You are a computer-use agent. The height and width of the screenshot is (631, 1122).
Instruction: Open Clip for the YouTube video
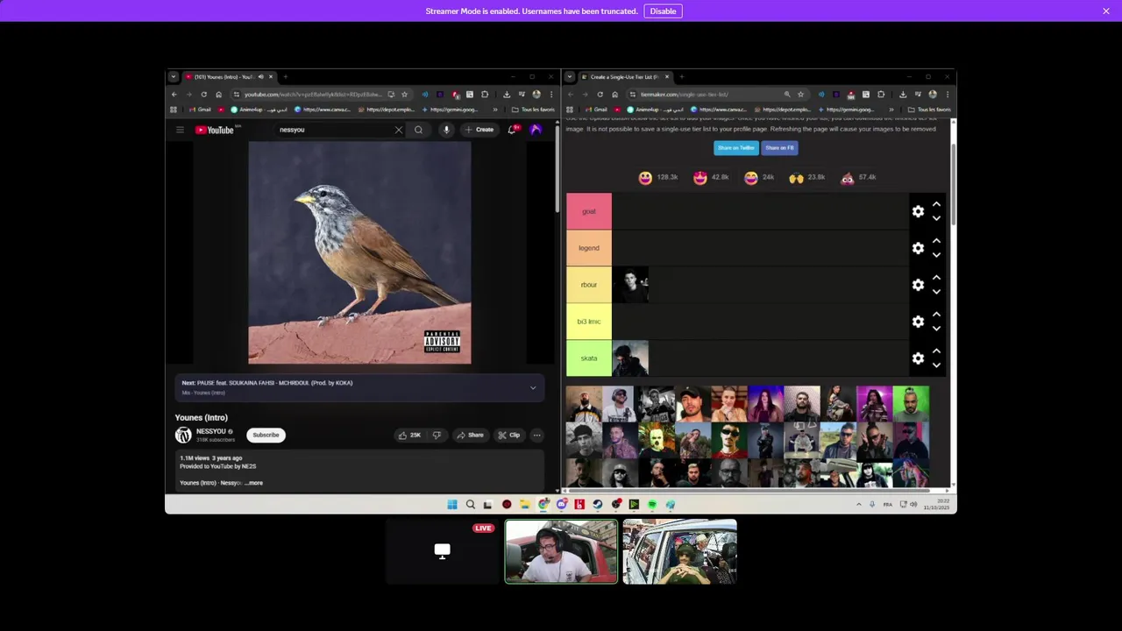pyautogui.click(x=509, y=435)
